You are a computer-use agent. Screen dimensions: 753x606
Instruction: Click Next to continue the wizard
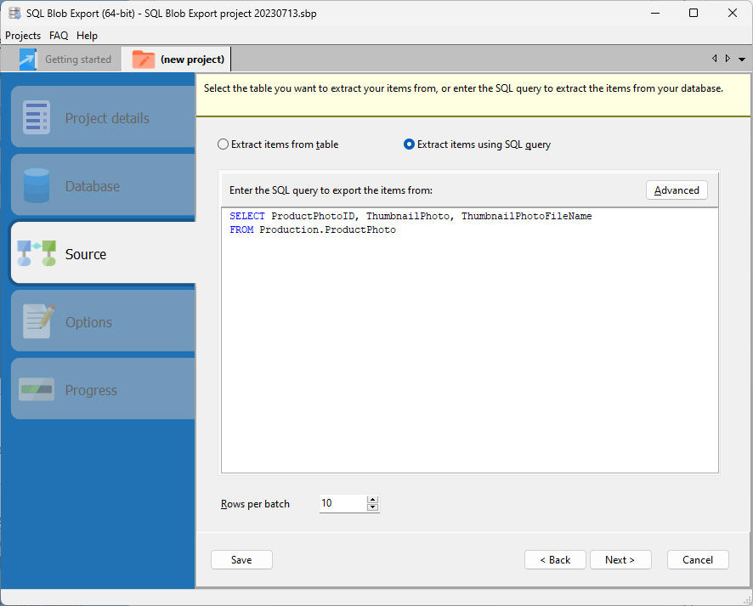(620, 559)
